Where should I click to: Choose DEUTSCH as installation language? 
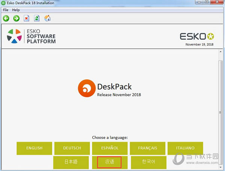click(x=72, y=148)
